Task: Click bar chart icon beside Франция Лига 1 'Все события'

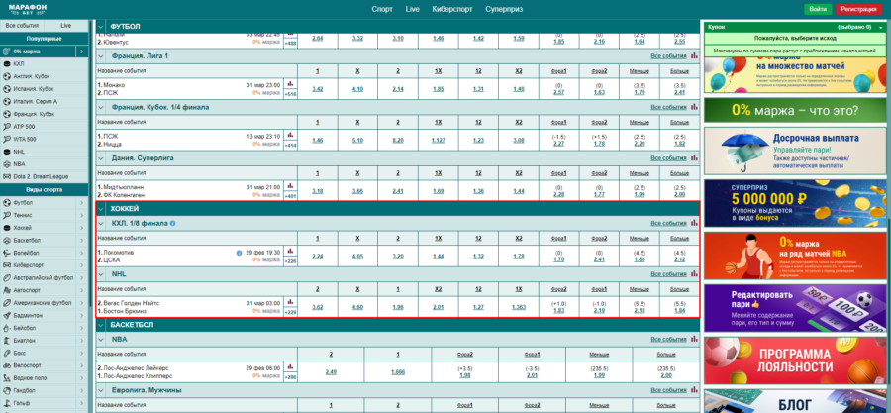Action: (694, 55)
